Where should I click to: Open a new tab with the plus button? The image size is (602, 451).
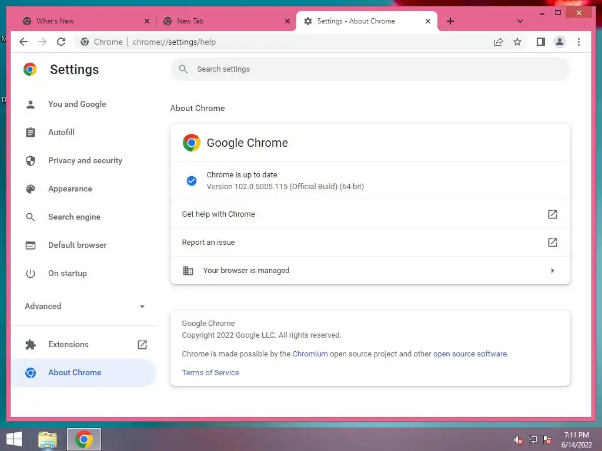point(450,21)
